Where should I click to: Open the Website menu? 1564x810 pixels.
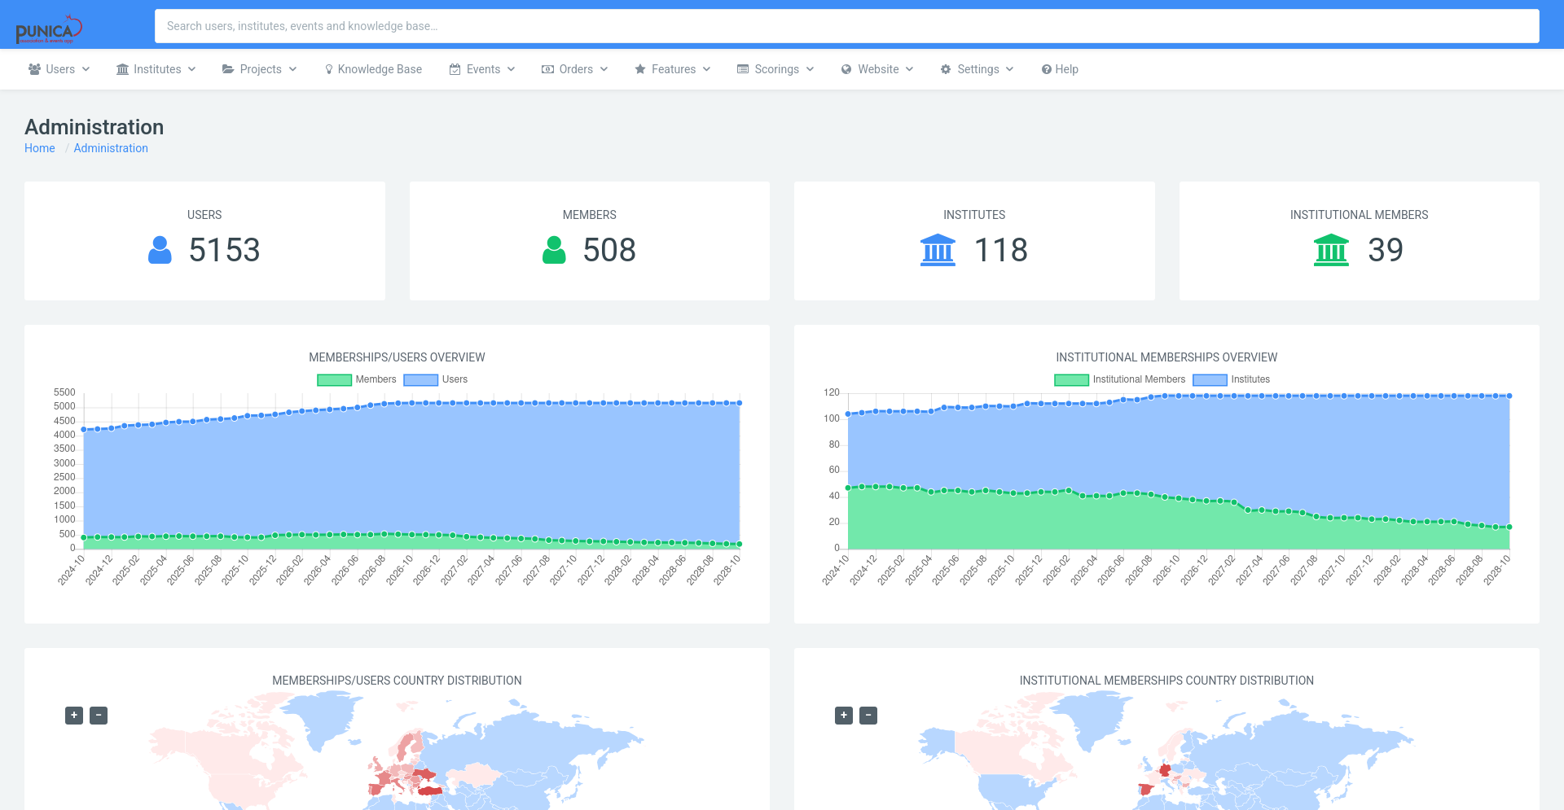877,69
